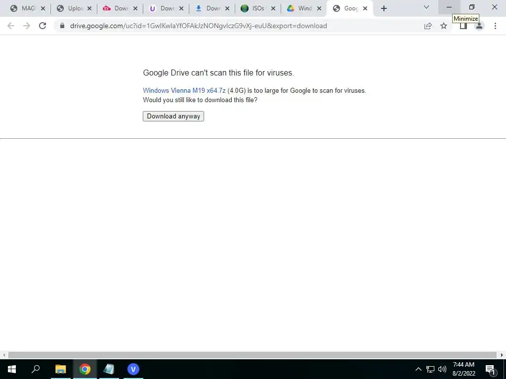This screenshot has width=506, height=379.
Task: Bookmark this page with star icon
Action: (x=444, y=26)
